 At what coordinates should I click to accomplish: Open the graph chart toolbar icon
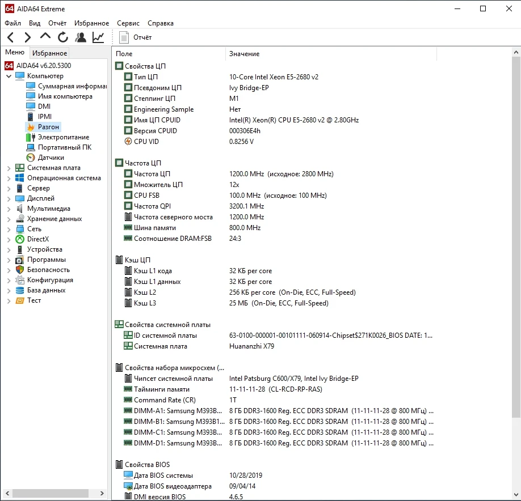tap(98, 37)
